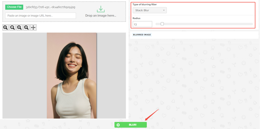This screenshot has width=260, height=129.
Task: Switch to the Blurred Image tab
Action: coord(142,35)
